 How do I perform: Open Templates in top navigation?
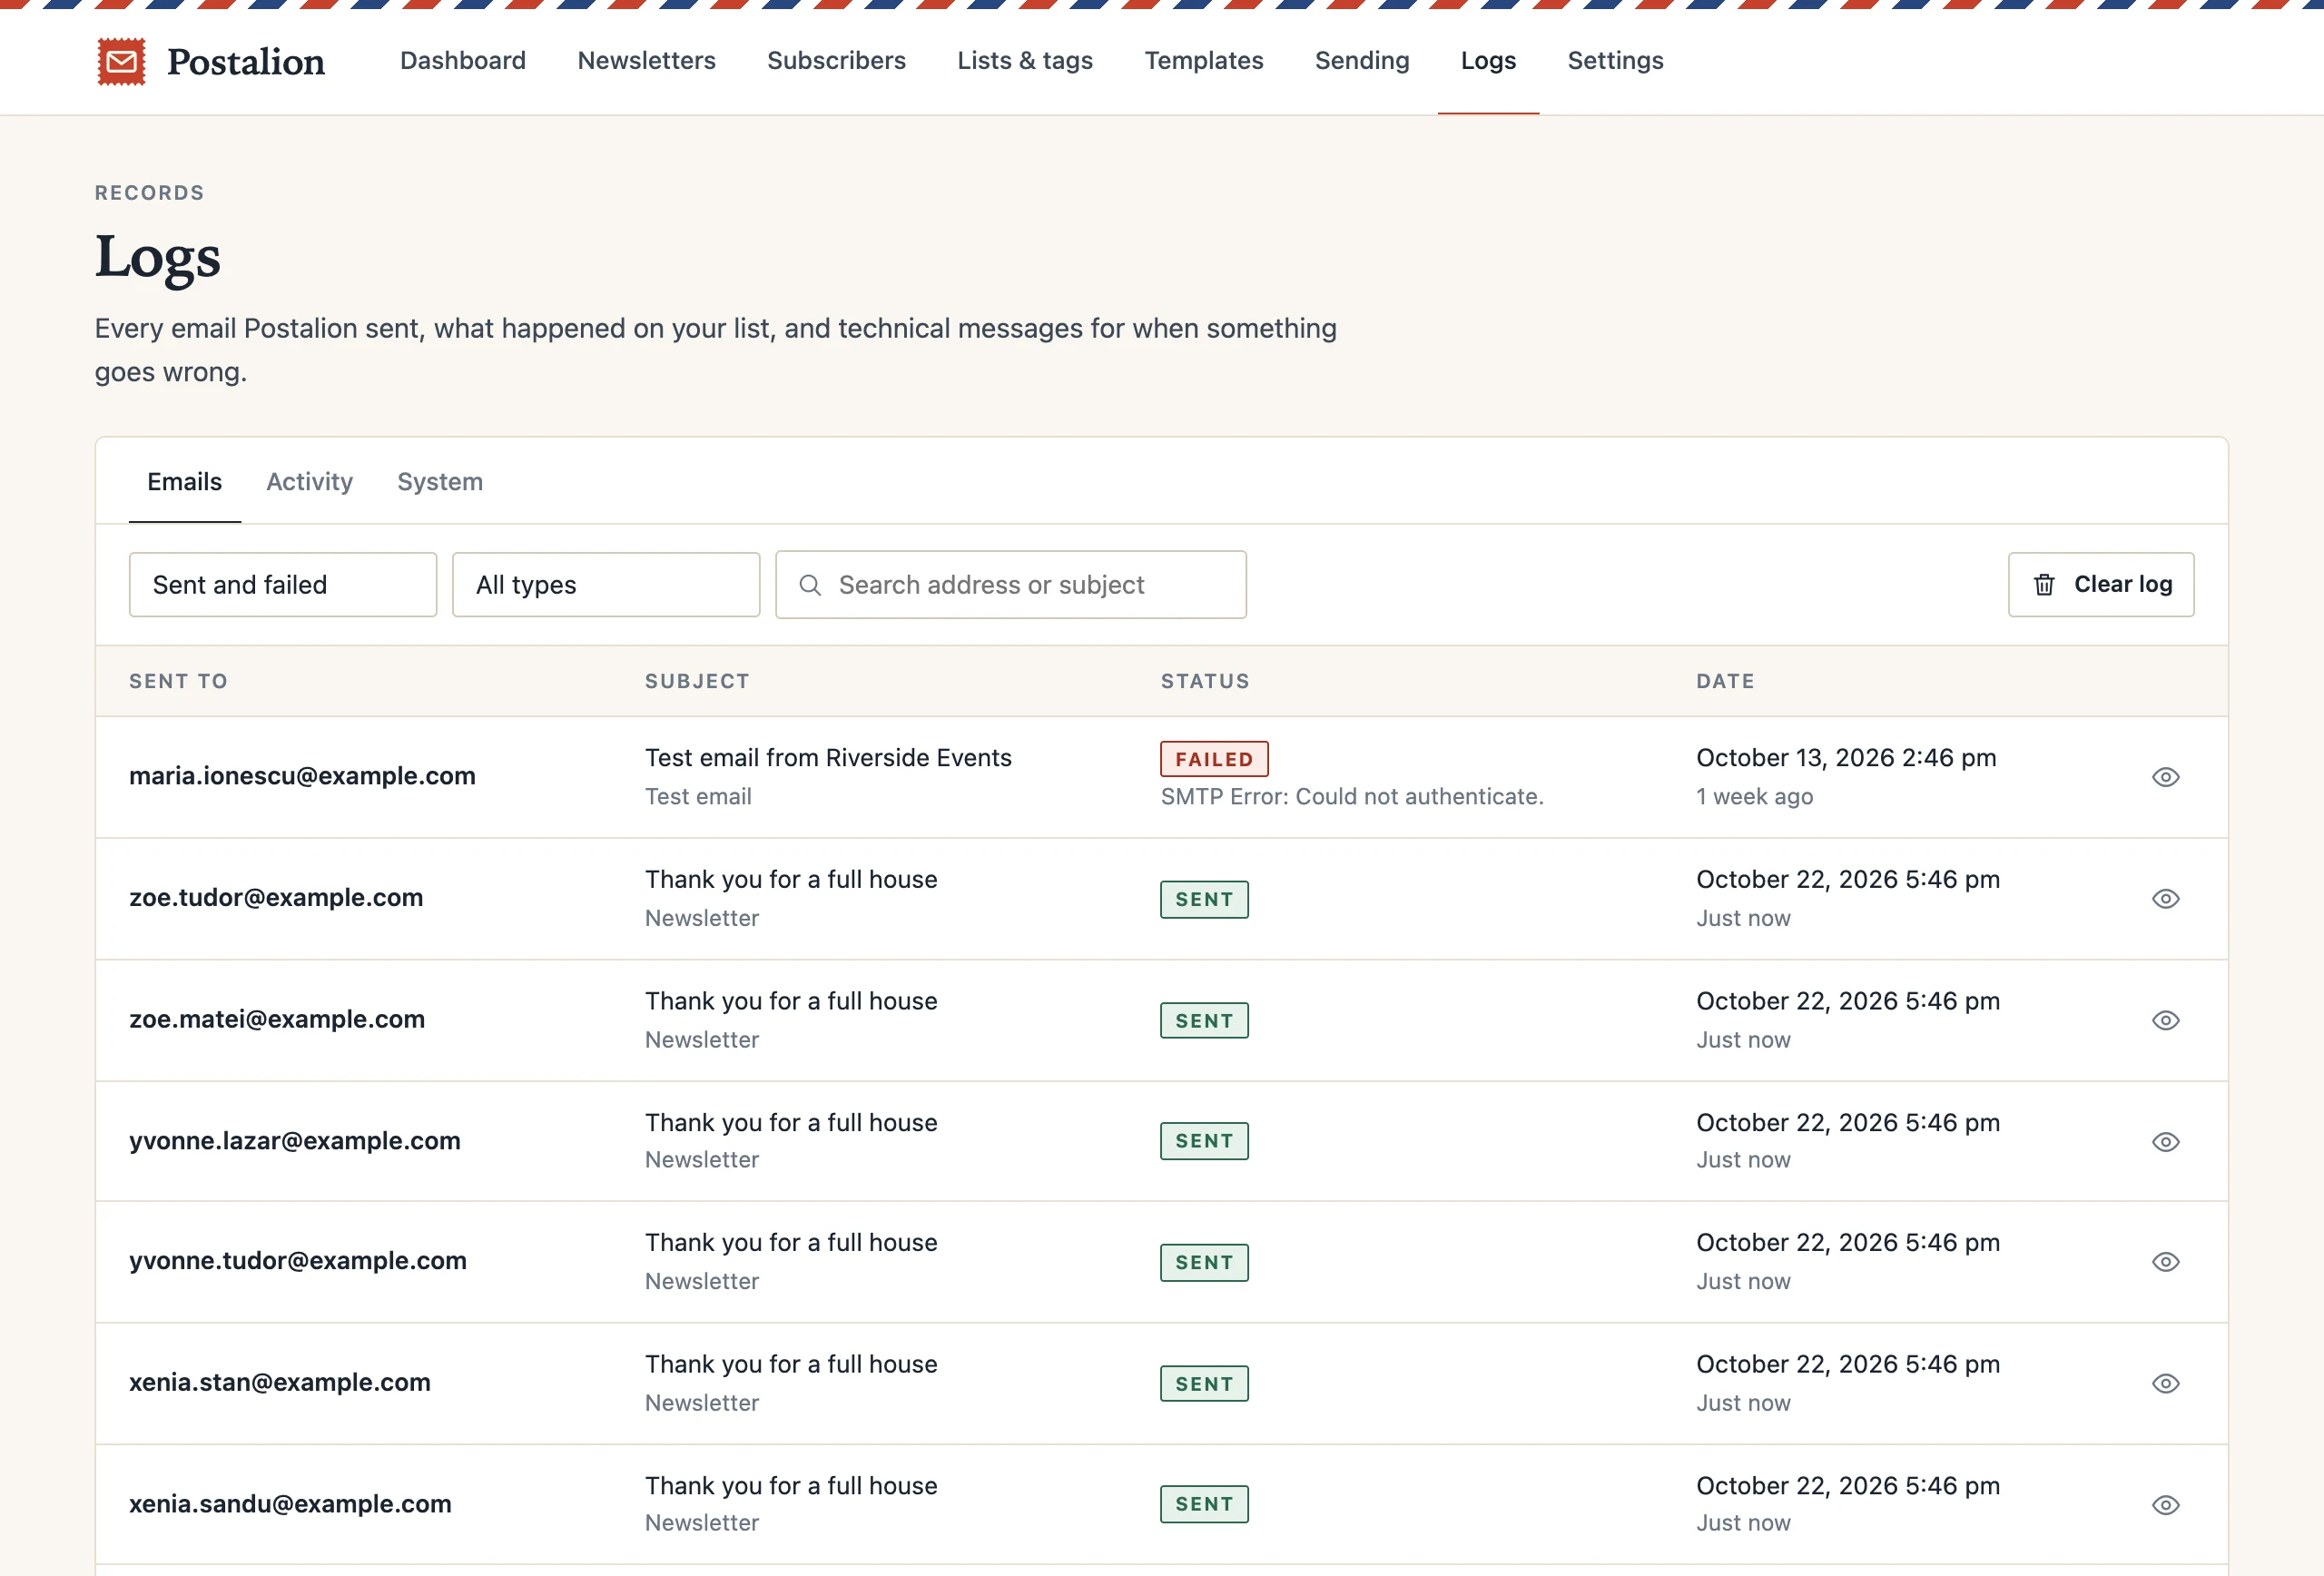[1204, 61]
